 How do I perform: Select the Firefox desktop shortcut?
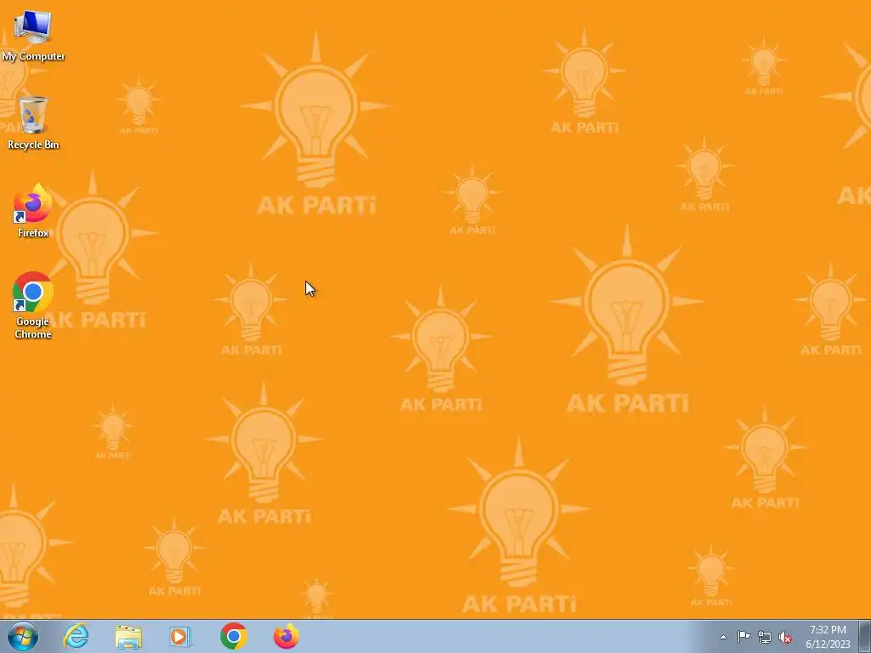coord(33,211)
